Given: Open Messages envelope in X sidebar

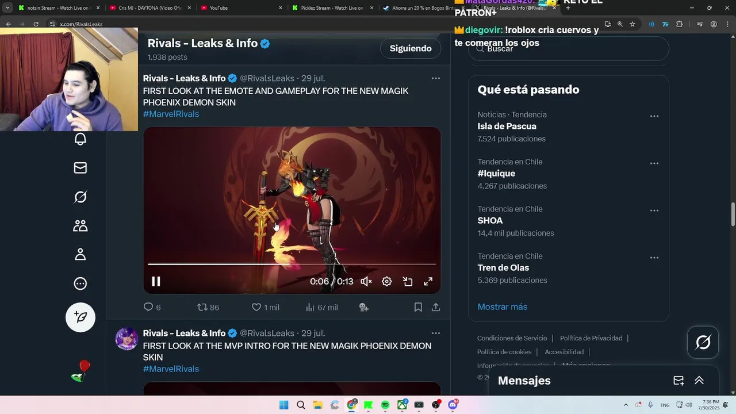Looking at the screenshot, I should pos(80,168).
